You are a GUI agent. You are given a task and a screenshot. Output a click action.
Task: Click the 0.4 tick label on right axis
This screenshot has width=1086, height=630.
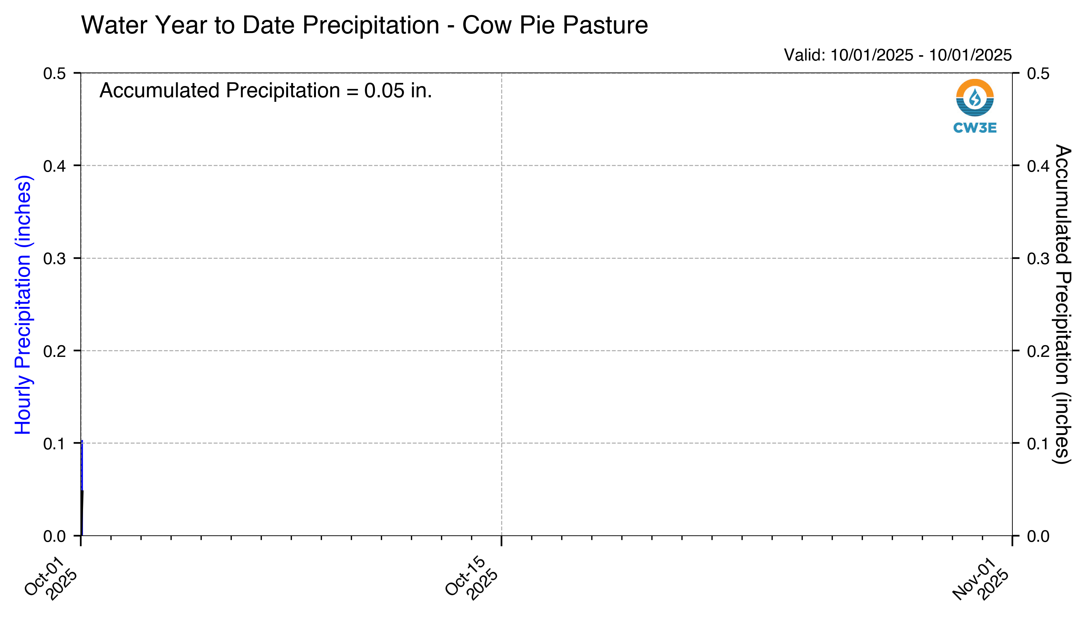point(1039,166)
